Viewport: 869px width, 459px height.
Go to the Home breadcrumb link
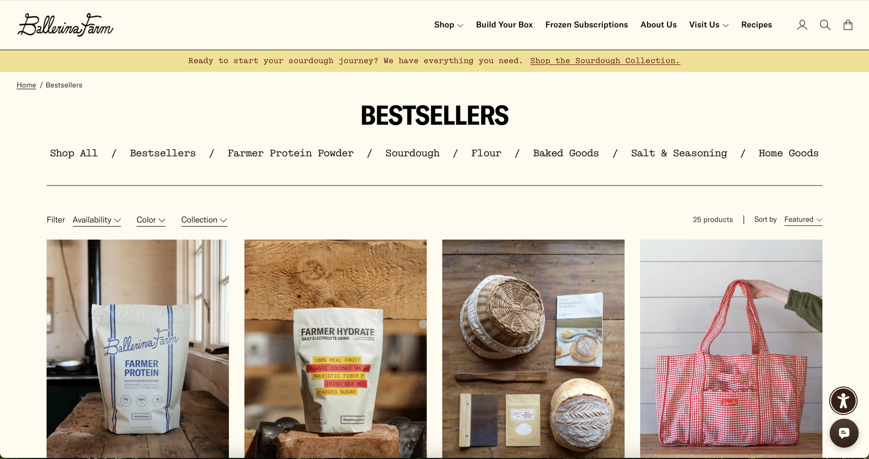[x=26, y=85]
